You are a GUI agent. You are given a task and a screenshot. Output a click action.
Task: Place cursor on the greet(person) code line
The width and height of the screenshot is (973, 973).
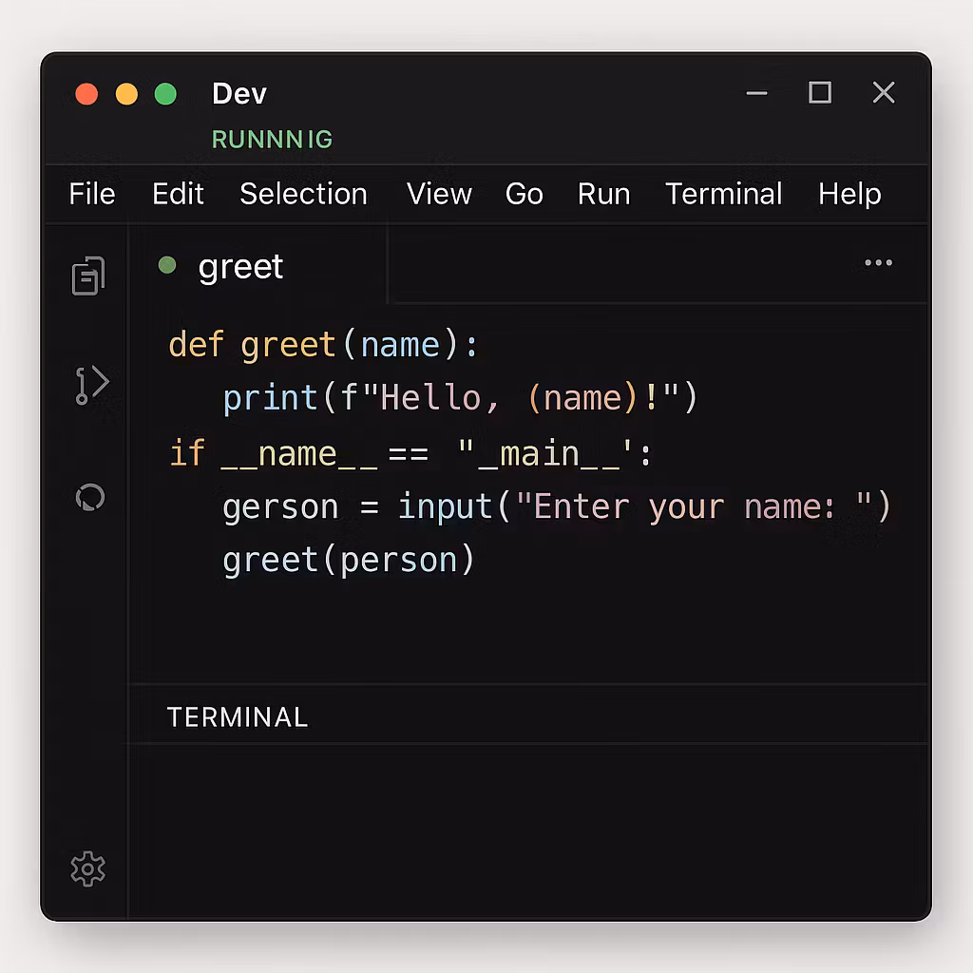pos(349,560)
